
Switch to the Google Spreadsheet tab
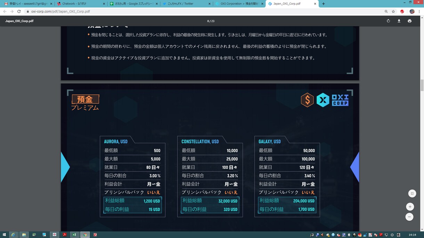[x=133, y=4]
